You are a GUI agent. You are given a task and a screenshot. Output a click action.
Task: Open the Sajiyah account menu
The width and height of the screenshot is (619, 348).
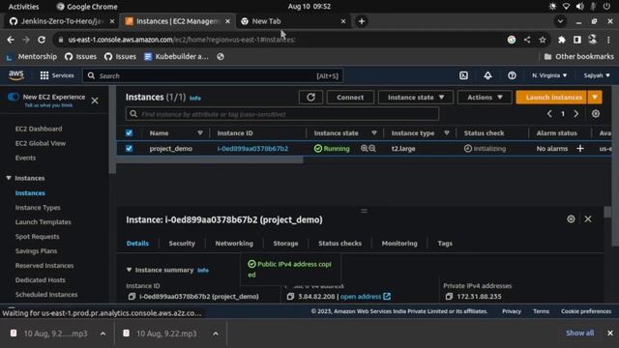597,75
